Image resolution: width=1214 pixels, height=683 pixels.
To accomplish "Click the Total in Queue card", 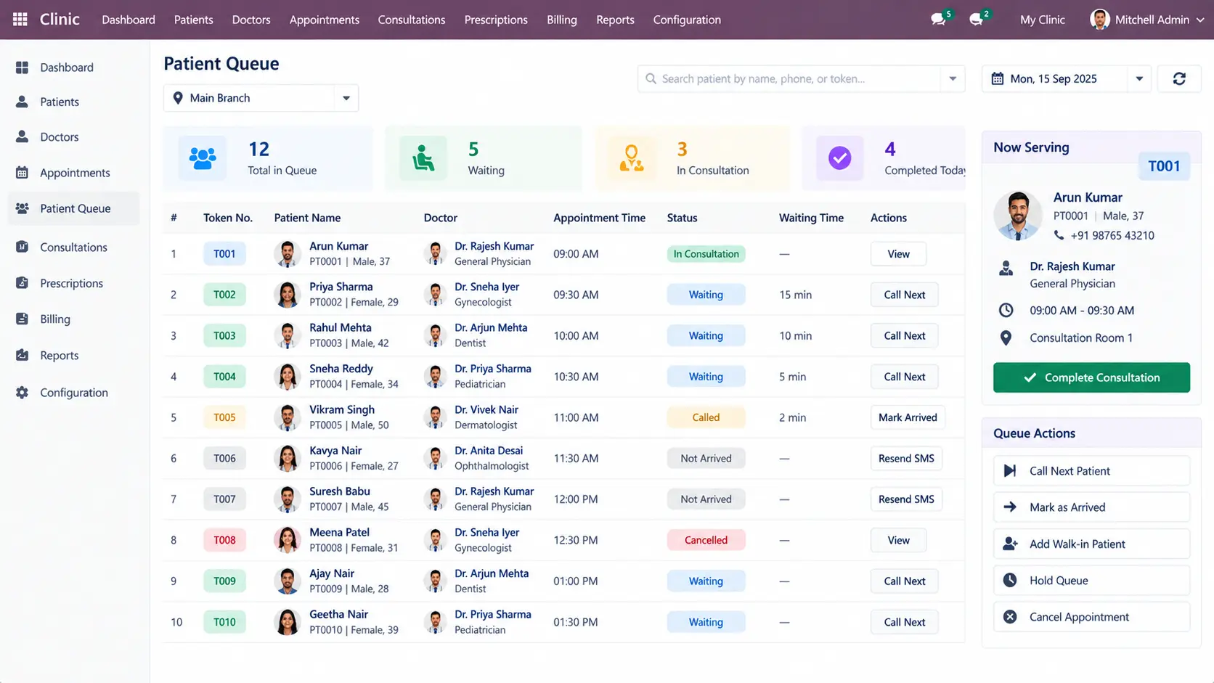I will pyautogui.click(x=268, y=158).
